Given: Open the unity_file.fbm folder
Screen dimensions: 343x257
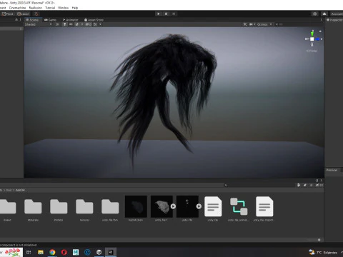Looking at the screenshot, I should (110, 206).
